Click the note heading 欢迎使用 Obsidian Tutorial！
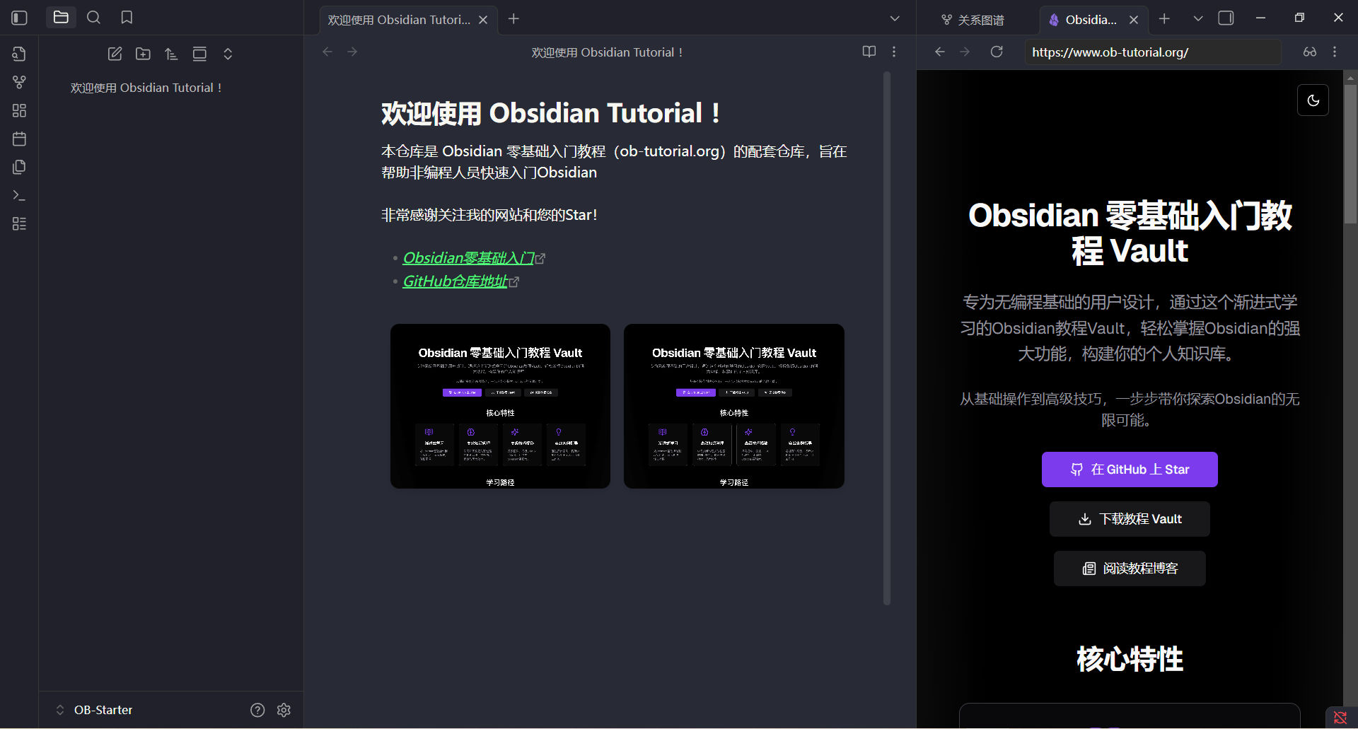Screen dimensions: 1358x729 [x=551, y=113]
